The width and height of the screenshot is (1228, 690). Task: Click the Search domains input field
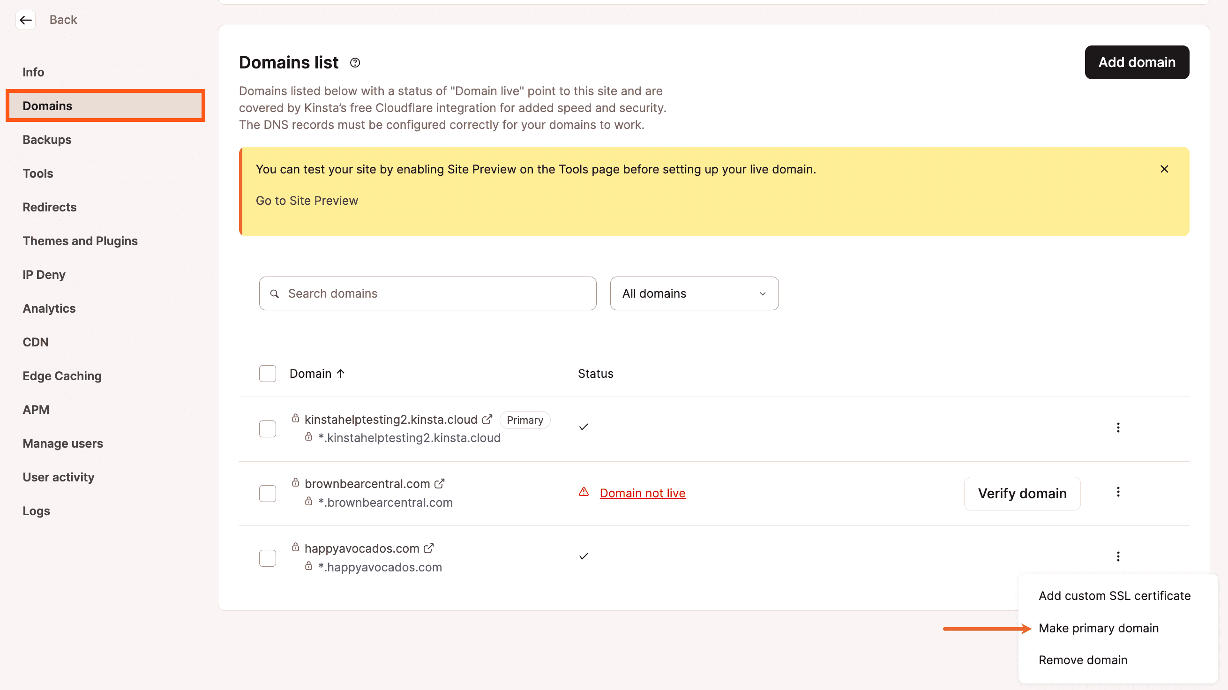tap(427, 292)
